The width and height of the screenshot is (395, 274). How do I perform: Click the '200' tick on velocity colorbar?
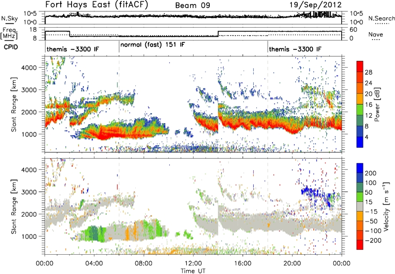click(370, 173)
